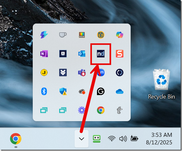This screenshot has height=151, width=182.
Task: Open Chrome from the taskbar
Action: pos(16,139)
